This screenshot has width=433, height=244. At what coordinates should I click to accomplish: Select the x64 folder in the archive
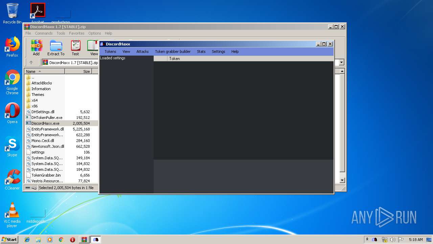click(x=35, y=100)
